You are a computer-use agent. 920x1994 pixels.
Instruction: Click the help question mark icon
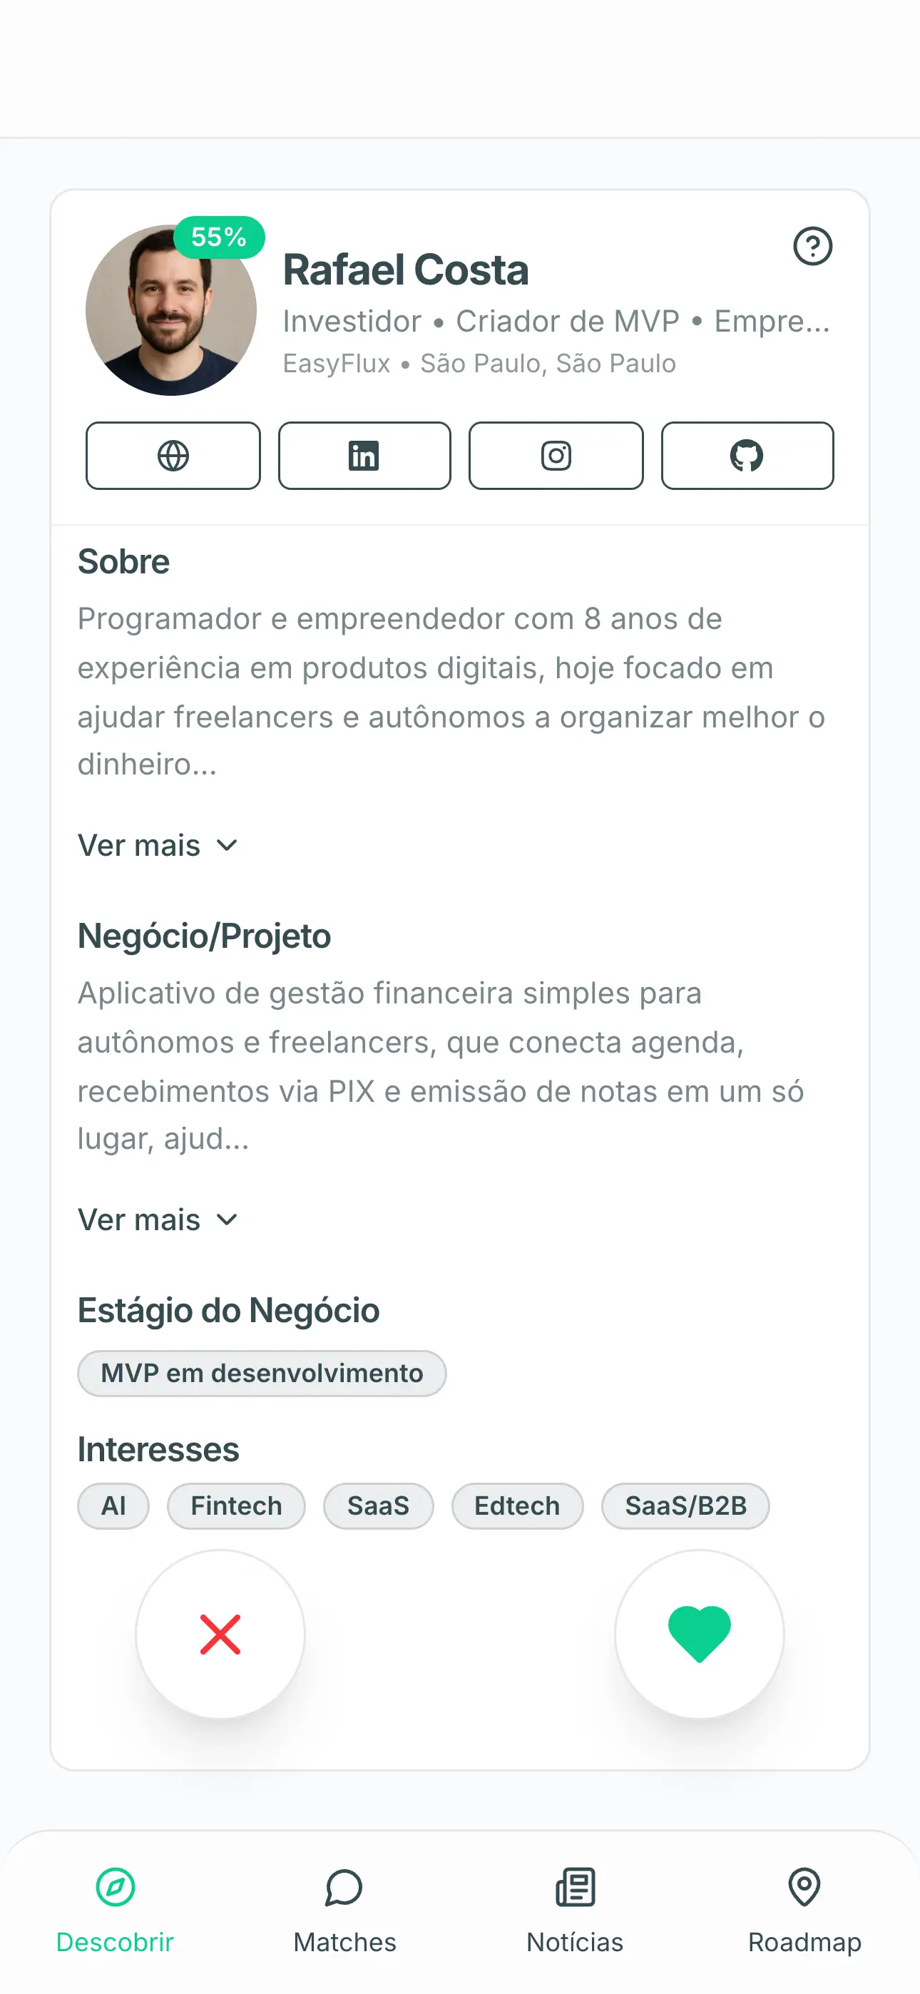tap(812, 246)
